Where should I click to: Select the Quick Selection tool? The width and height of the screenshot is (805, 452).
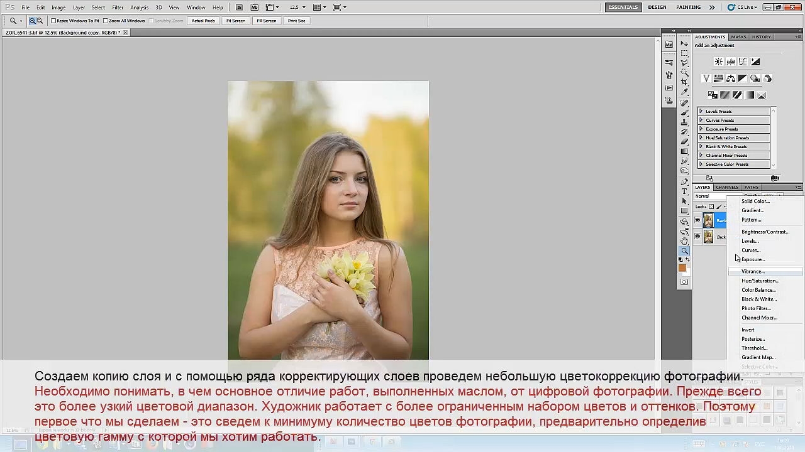[684, 73]
